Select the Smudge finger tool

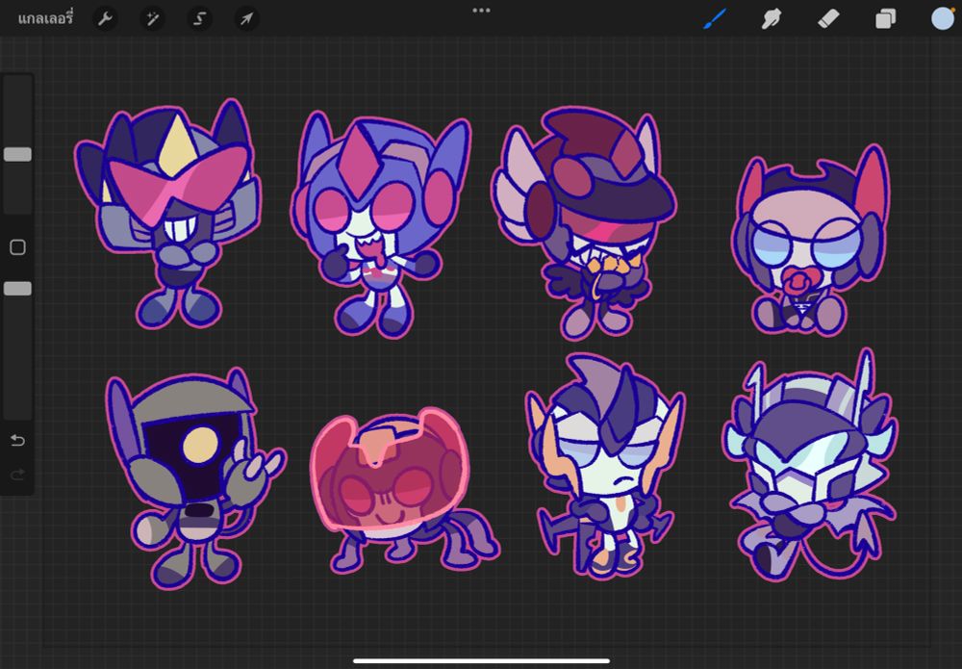click(772, 19)
